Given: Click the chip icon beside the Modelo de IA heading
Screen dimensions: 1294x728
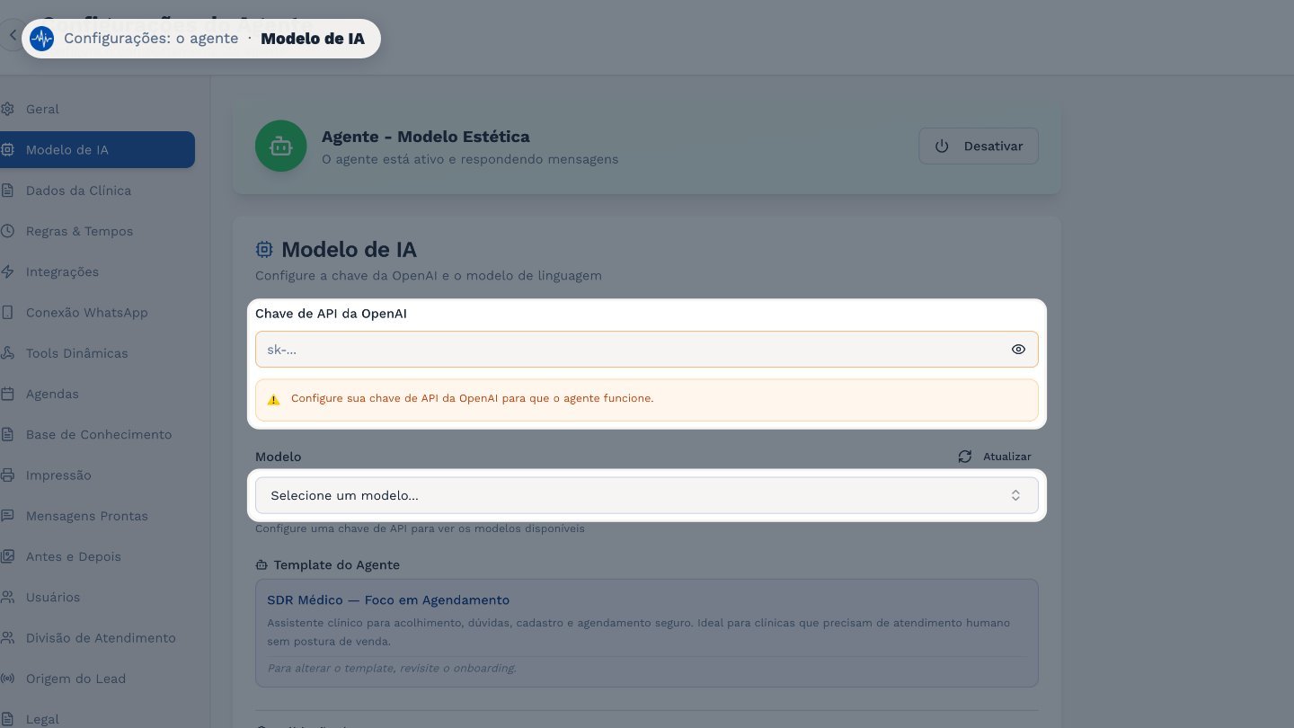Looking at the screenshot, I should tap(264, 250).
